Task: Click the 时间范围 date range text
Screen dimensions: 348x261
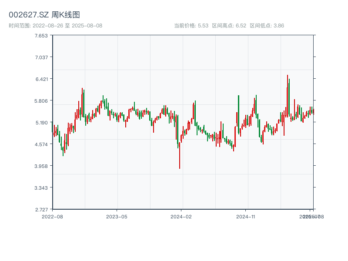Action: 55,26
